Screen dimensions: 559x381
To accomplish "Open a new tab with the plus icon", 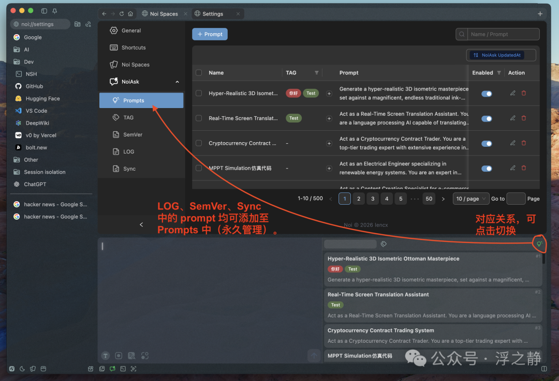I will point(540,13).
